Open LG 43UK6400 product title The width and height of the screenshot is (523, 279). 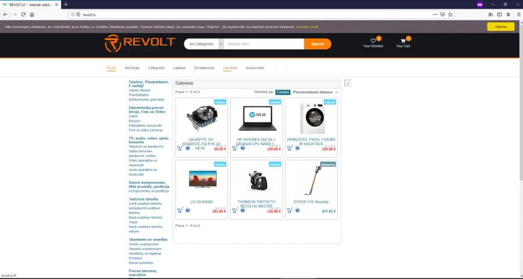[x=202, y=202]
